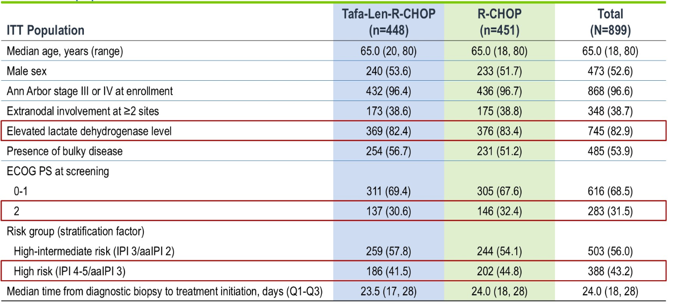The image size is (674, 306).
Task: Select Risk group (stratification factor) label
Action: coord(82,231)
